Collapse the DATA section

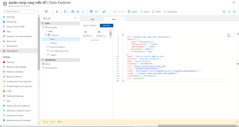point(43,24)
